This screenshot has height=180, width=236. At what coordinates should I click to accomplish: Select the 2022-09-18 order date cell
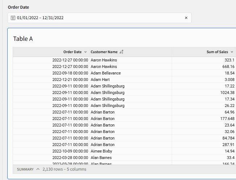[x=70, y=73]
